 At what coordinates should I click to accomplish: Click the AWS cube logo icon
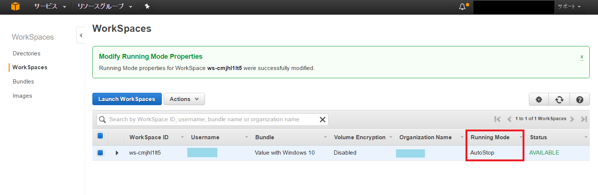click(x=15, y=6)
